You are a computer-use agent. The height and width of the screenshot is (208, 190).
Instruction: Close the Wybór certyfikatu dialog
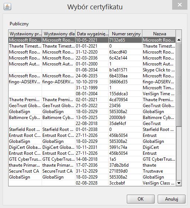pyautogui.click(x=180, y=5)
